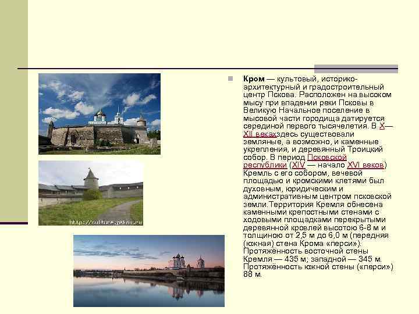Click the text '88 м.'
This screenshot has width=419, height=314.
pos(253,274)
